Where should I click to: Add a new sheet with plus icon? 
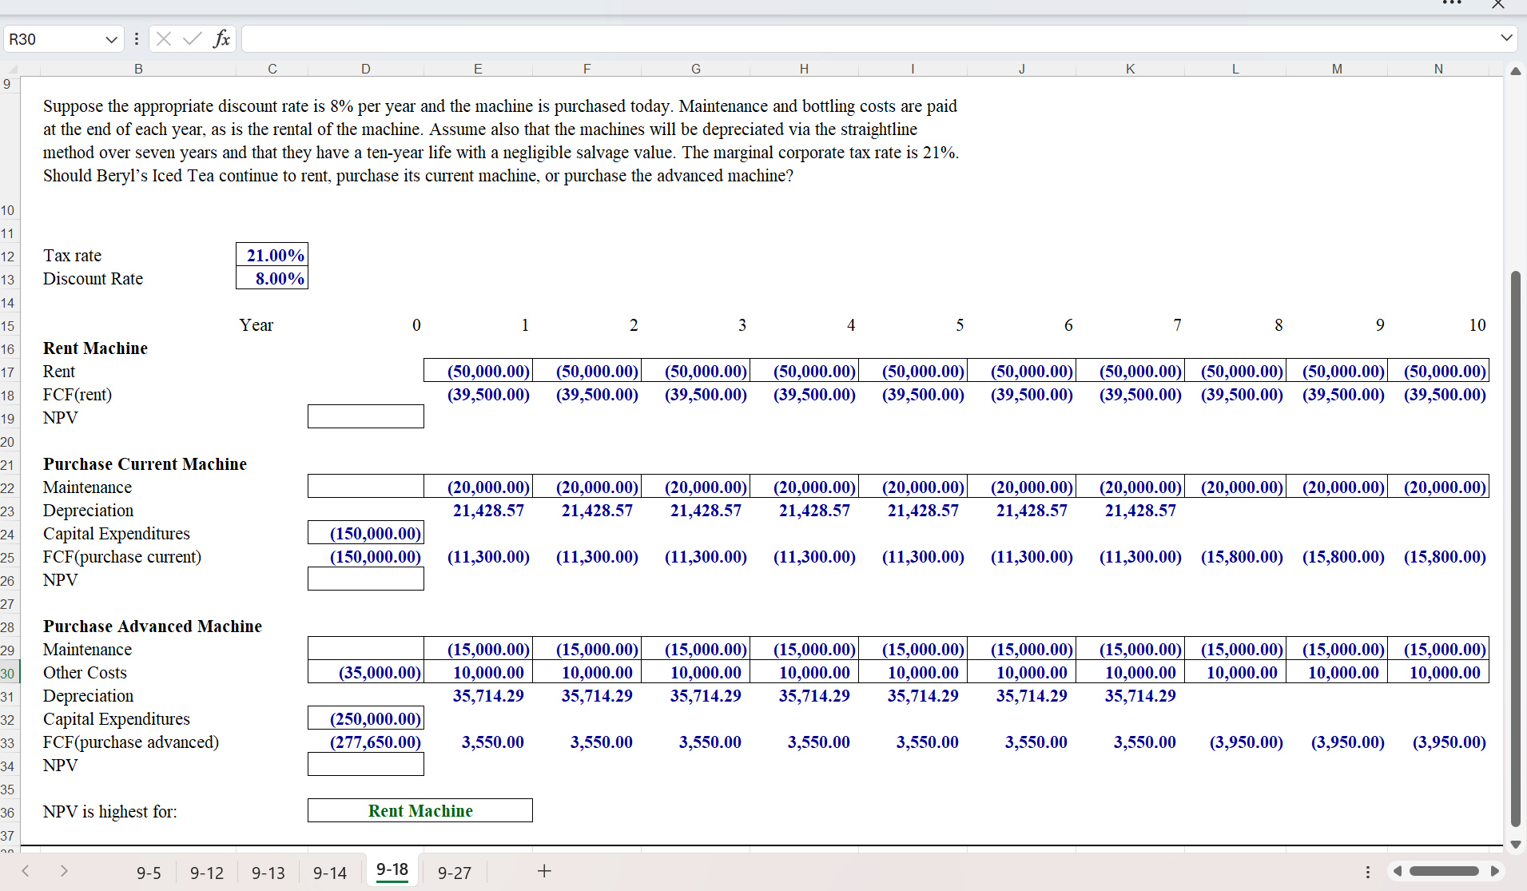click(544, 871)
